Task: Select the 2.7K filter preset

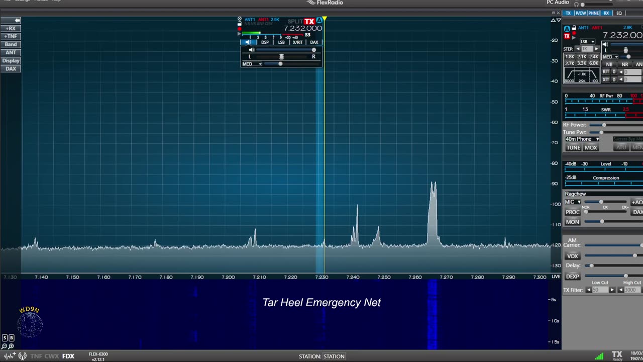Action: (570, 63)
